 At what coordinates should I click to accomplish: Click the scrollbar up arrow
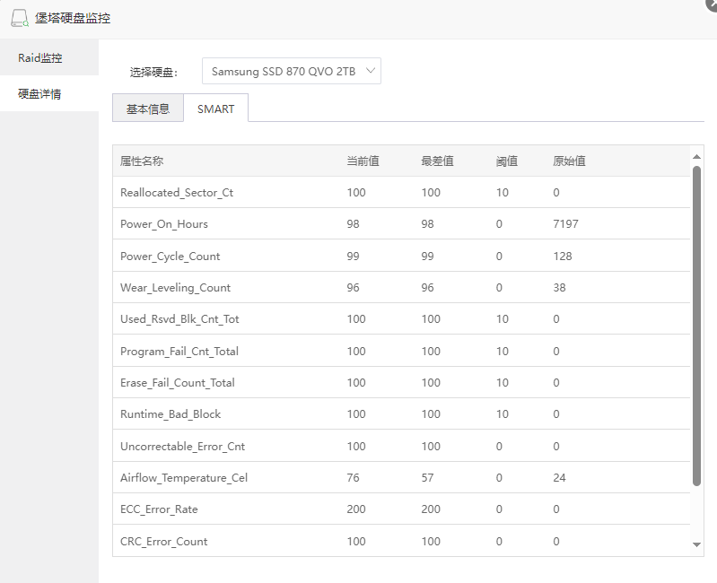pyautogui.click(x=697, y=157)
